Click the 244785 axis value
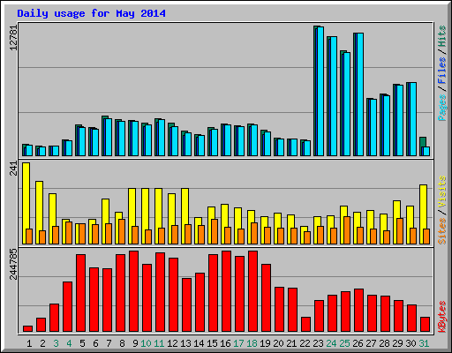This screenshot has height=353, width=452. tap(14, 264)
